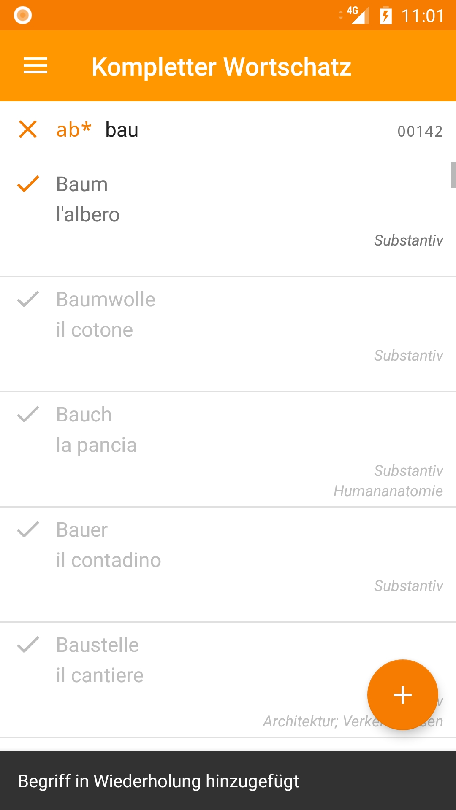Select the 'la pancia' entry
Image resolution: width=456 pixels, height=810 pixels.
coord(96,445)
